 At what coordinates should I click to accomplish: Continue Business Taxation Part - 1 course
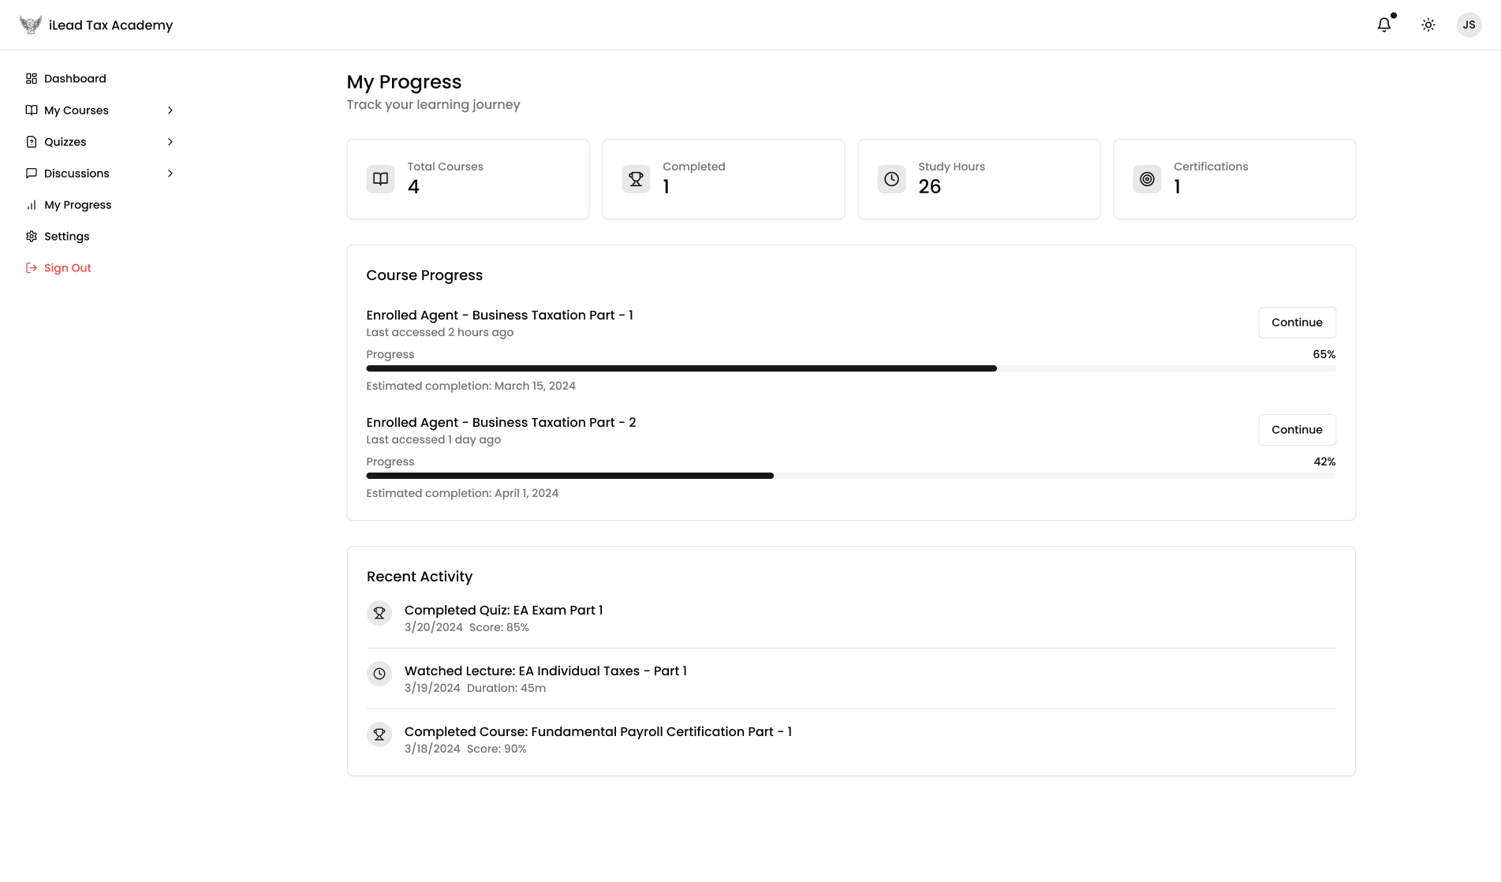[x=1297, y=323]
